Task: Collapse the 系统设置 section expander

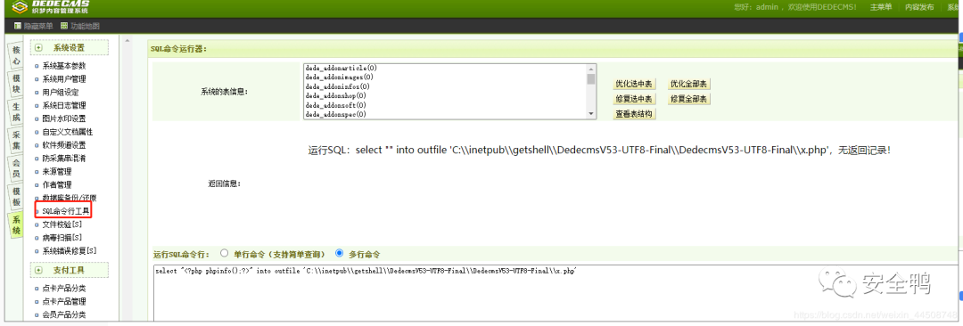Action: pyautogui.click(x=38, y=48)
